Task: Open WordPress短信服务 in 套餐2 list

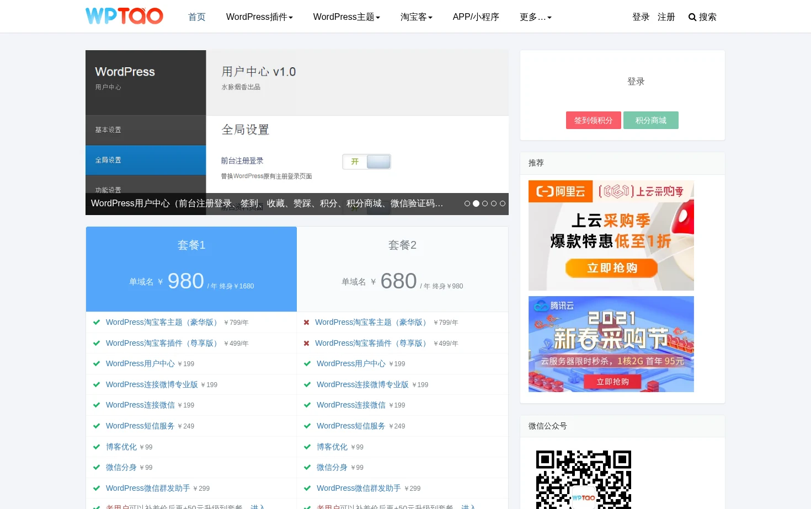Action: pyautogui.click(x=351, y=426)
